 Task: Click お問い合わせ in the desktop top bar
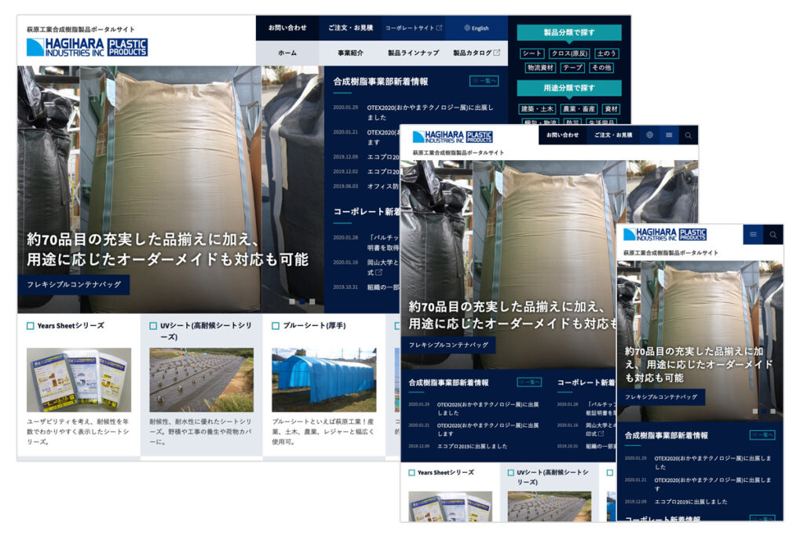coord(287,28)
